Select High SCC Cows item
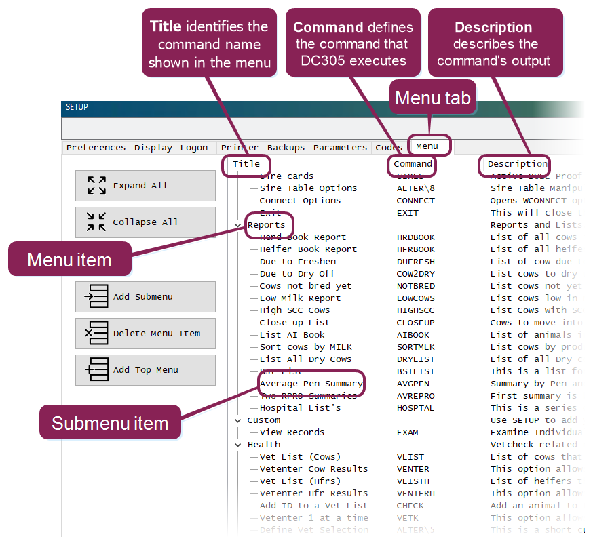The height and width of the screenshot is (545, 593). (x=294, y=310)
